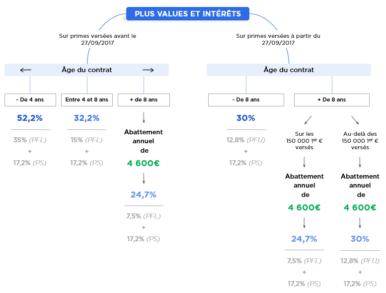This screenshot has width=386, height=293.
Task: Click the arrow under 'Au-delà des 150 000 1er € versés'
Action: pyautogui.click(x=360, y=162)
